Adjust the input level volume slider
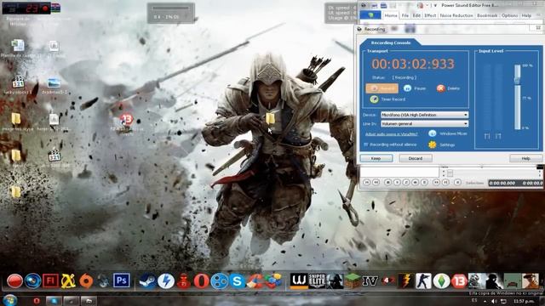 coord(517,80)
